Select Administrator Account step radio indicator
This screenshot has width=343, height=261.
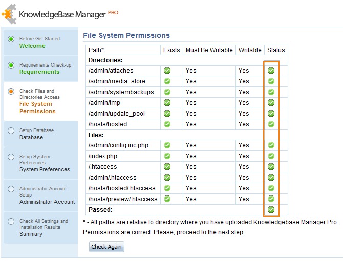coord(11,189)
